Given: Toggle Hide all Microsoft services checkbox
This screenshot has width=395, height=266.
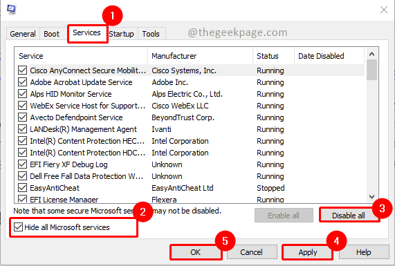Looking at the screenshot, I should [x=18, y=227].
